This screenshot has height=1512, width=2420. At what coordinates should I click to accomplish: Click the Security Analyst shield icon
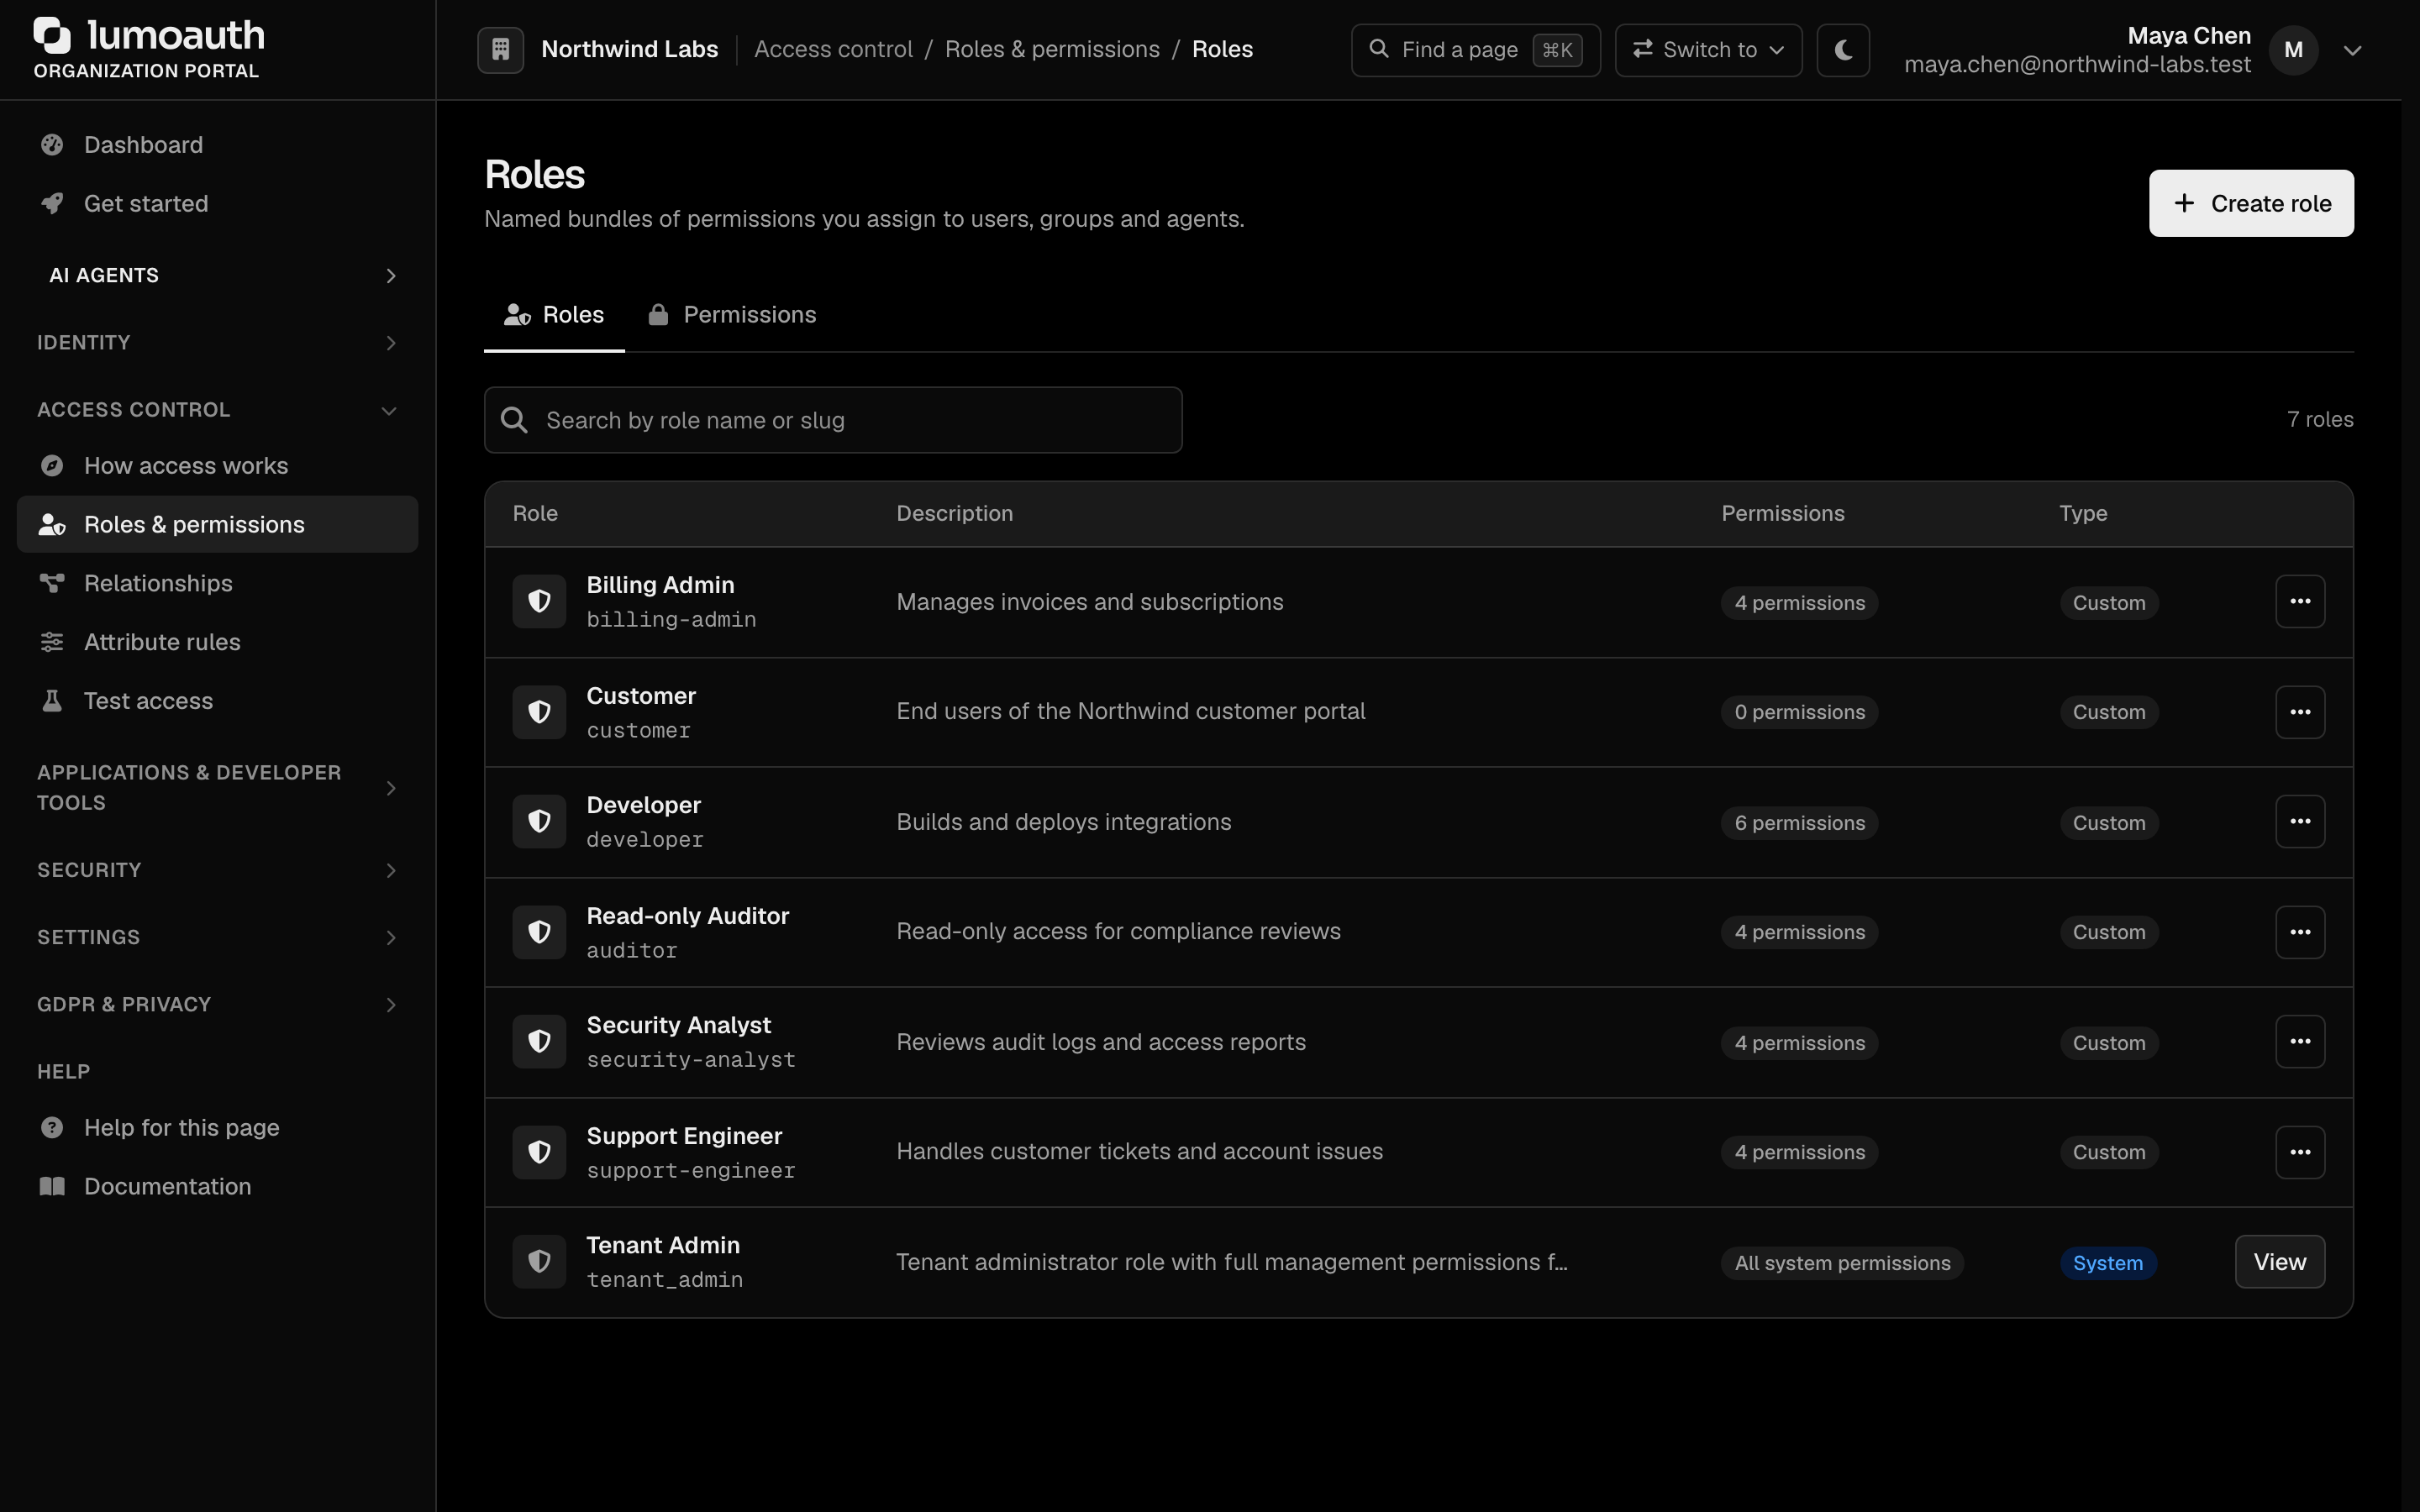(x=539, y=1041)
